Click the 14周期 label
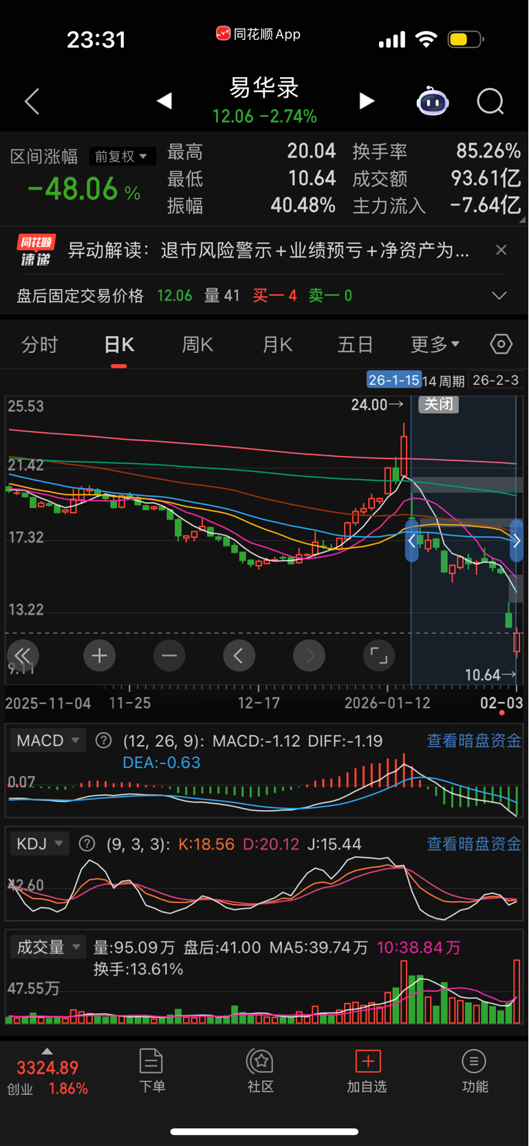The height and width of the screenshot is (1146, 529). (444, 381)
